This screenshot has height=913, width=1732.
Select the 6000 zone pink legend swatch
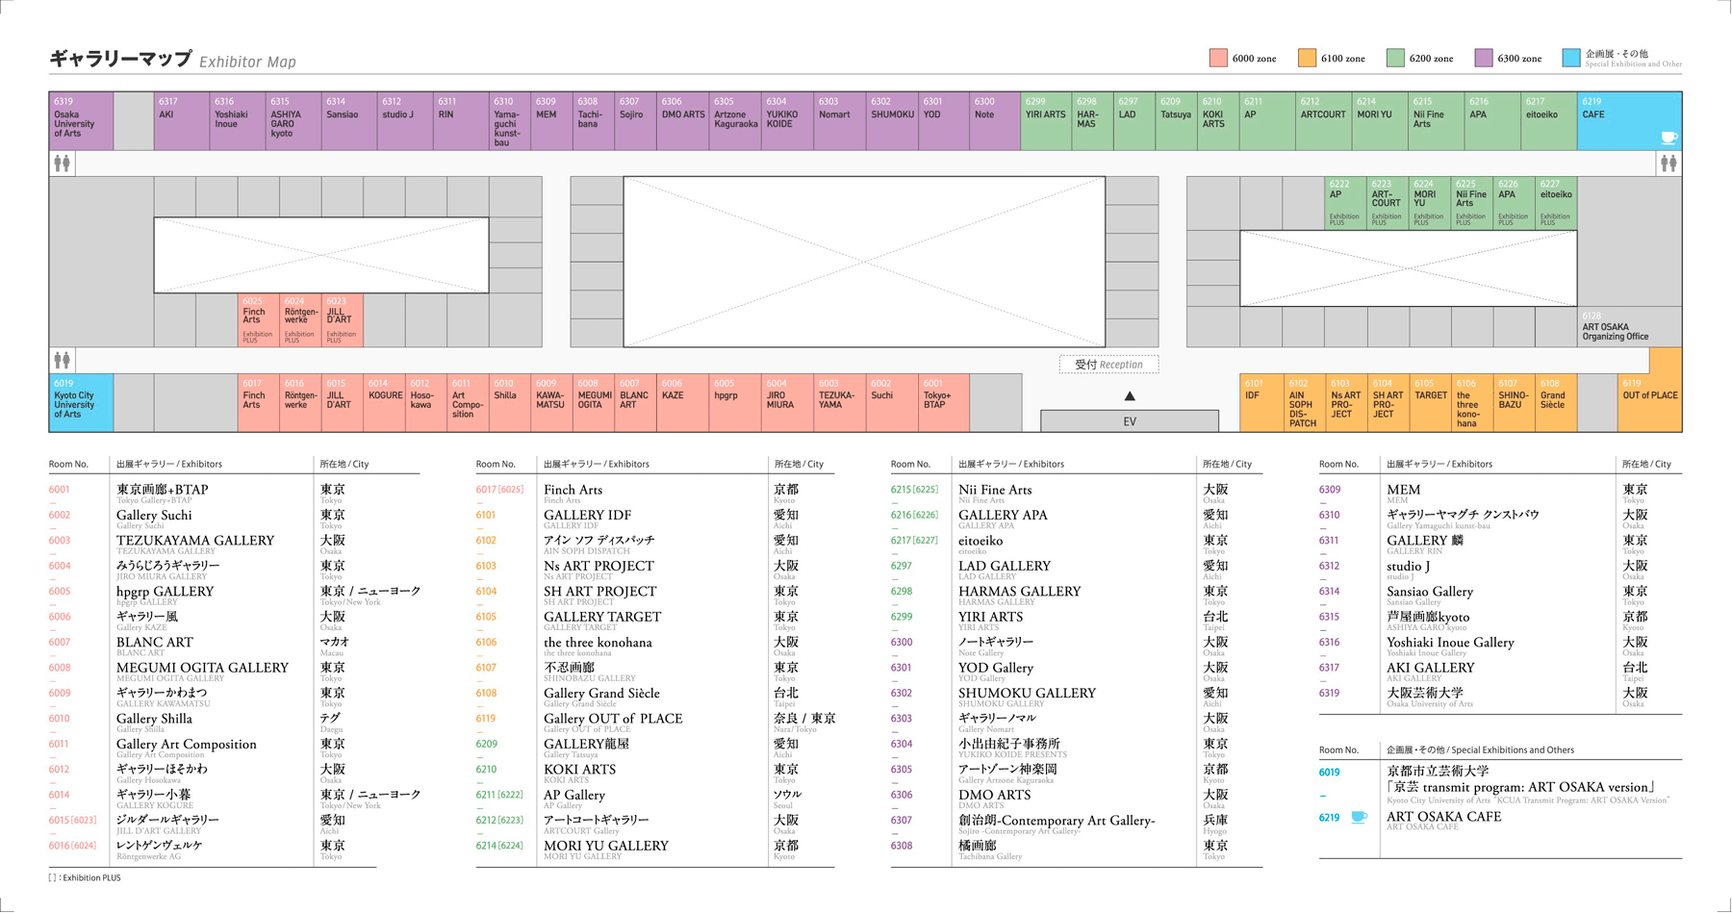1218,59
